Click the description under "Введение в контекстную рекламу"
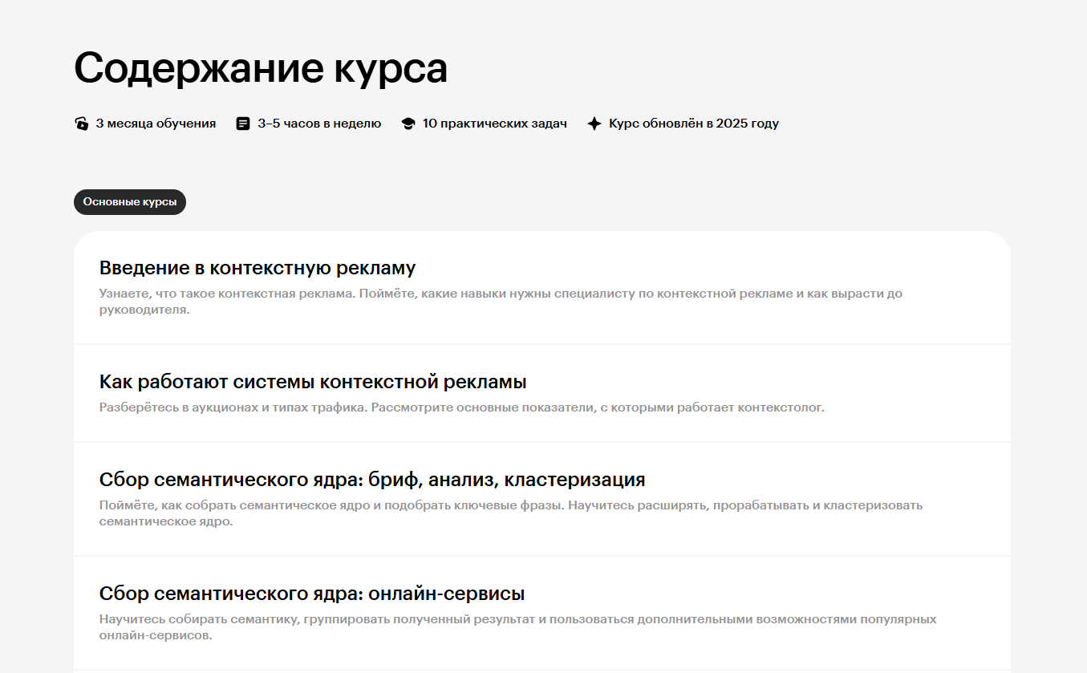The height and width of the screenshot is (673, 1087). (501, 302)
